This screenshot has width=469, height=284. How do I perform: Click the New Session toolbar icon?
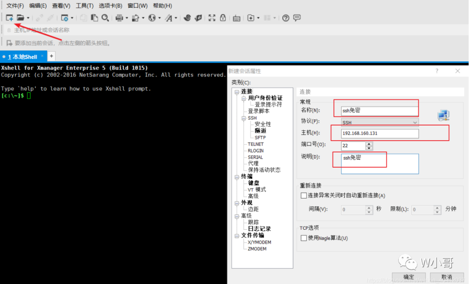tap(9, 18)
